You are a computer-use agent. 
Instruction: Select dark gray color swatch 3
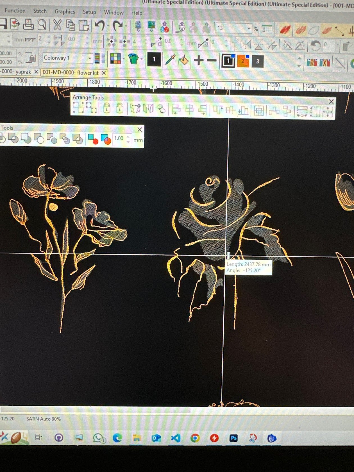pos(257,61)
